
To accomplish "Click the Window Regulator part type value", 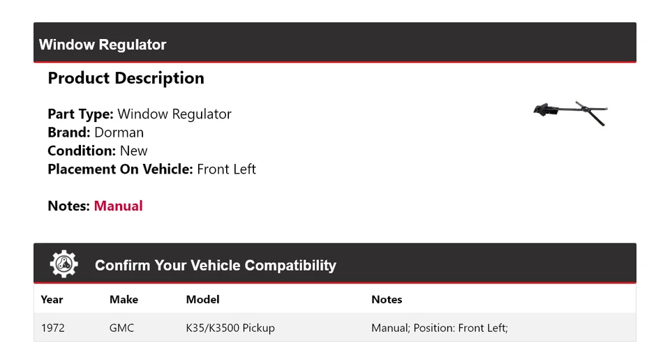I will pyautogui.click(x=174, y=114).
